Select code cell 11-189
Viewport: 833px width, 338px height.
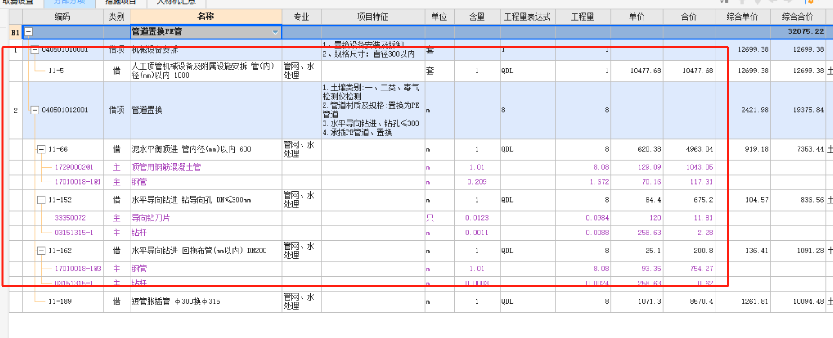[60, 302]
